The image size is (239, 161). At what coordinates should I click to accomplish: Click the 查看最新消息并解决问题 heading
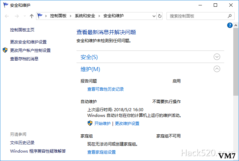pos(106,32)
